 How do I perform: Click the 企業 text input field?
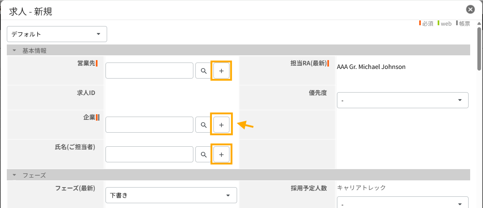149,125
